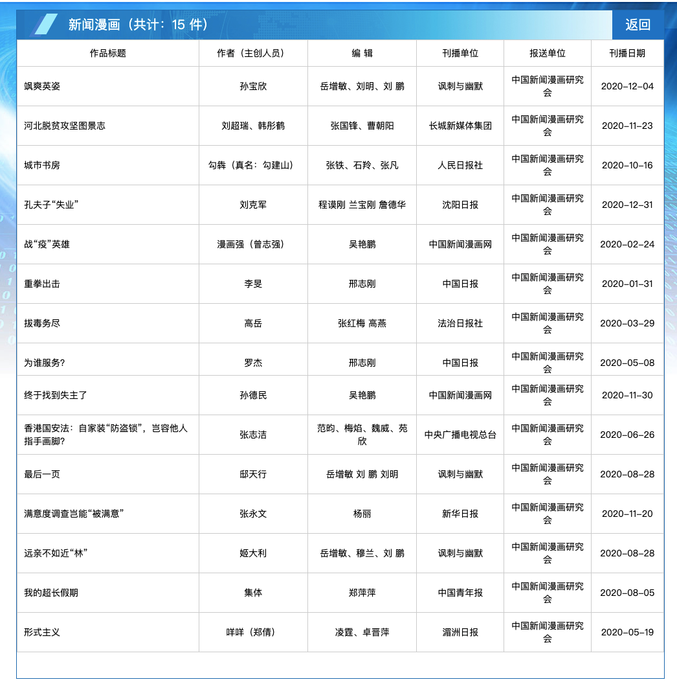Click editor name 杨丽
677x684 pixels.
click(362, 514)
